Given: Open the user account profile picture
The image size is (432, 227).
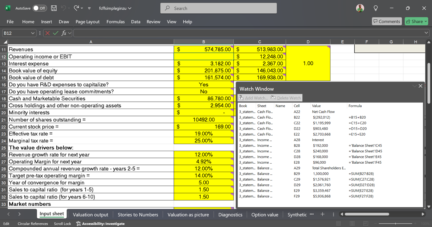Looking at the screenshot, I should pos(360,8).
